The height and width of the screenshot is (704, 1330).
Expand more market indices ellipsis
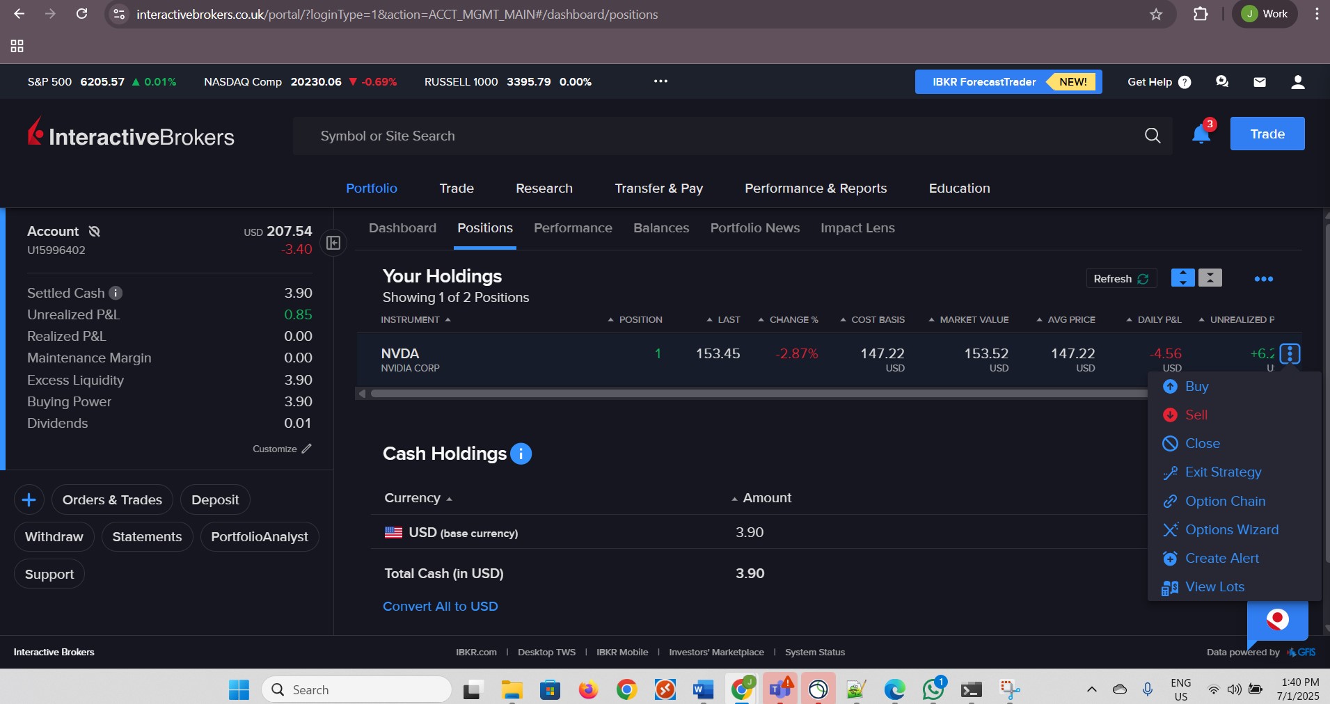660,81
